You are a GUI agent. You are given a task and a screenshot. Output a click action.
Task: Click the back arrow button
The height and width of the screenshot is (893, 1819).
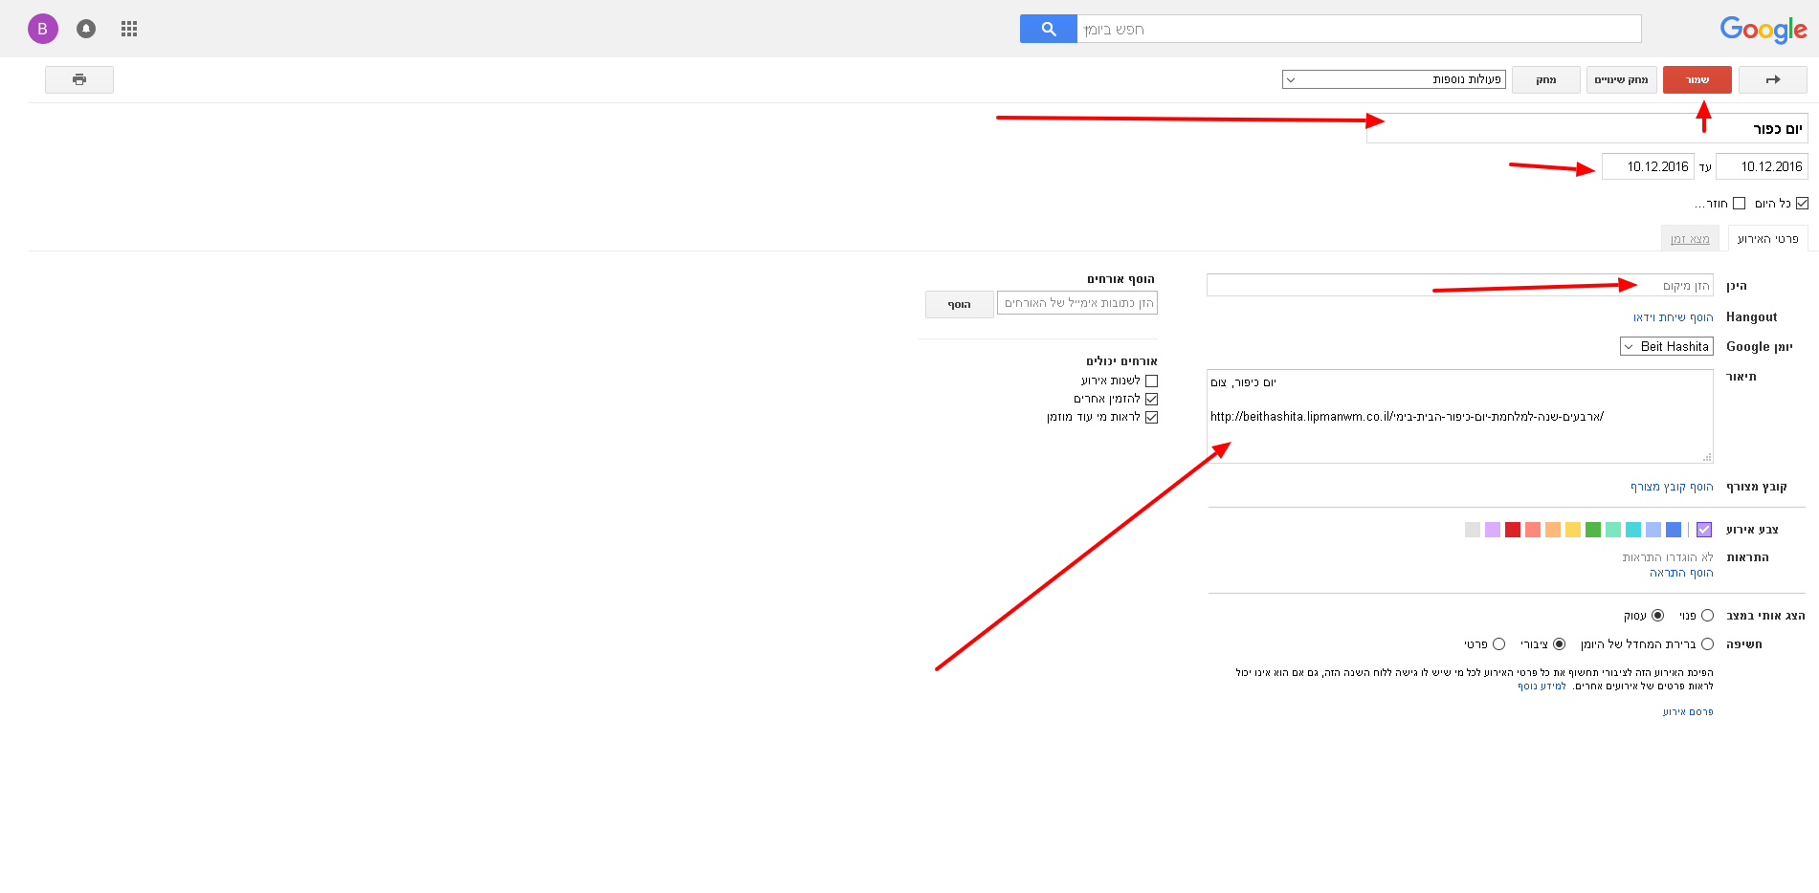click(x=1772, y=79)
